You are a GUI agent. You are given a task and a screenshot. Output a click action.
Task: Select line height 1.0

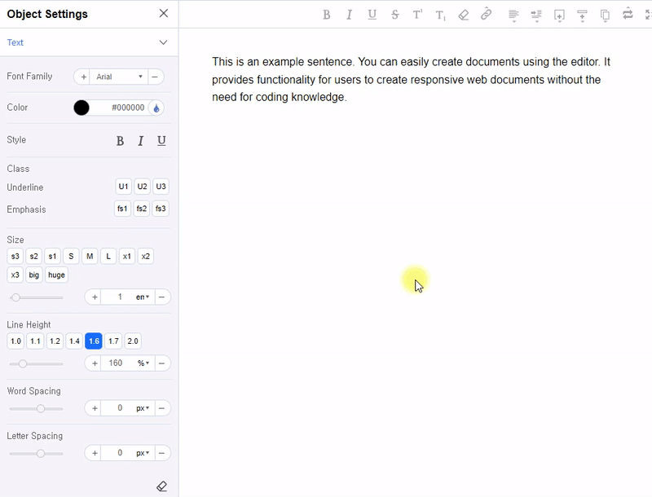(15, 341)
